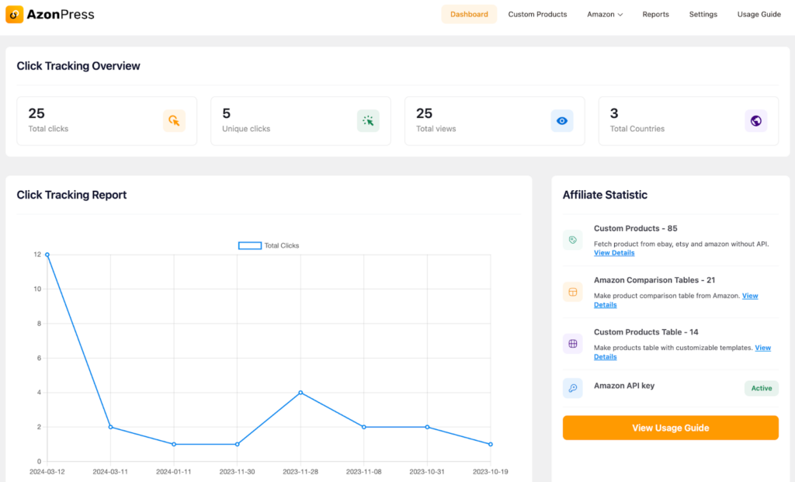This screenshot has width=795, height=482.
Task: Click the Total views eye icon
Action: (562, 120)
